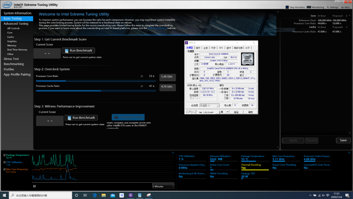Open Settings with the wrench icon

pos(328,7)
